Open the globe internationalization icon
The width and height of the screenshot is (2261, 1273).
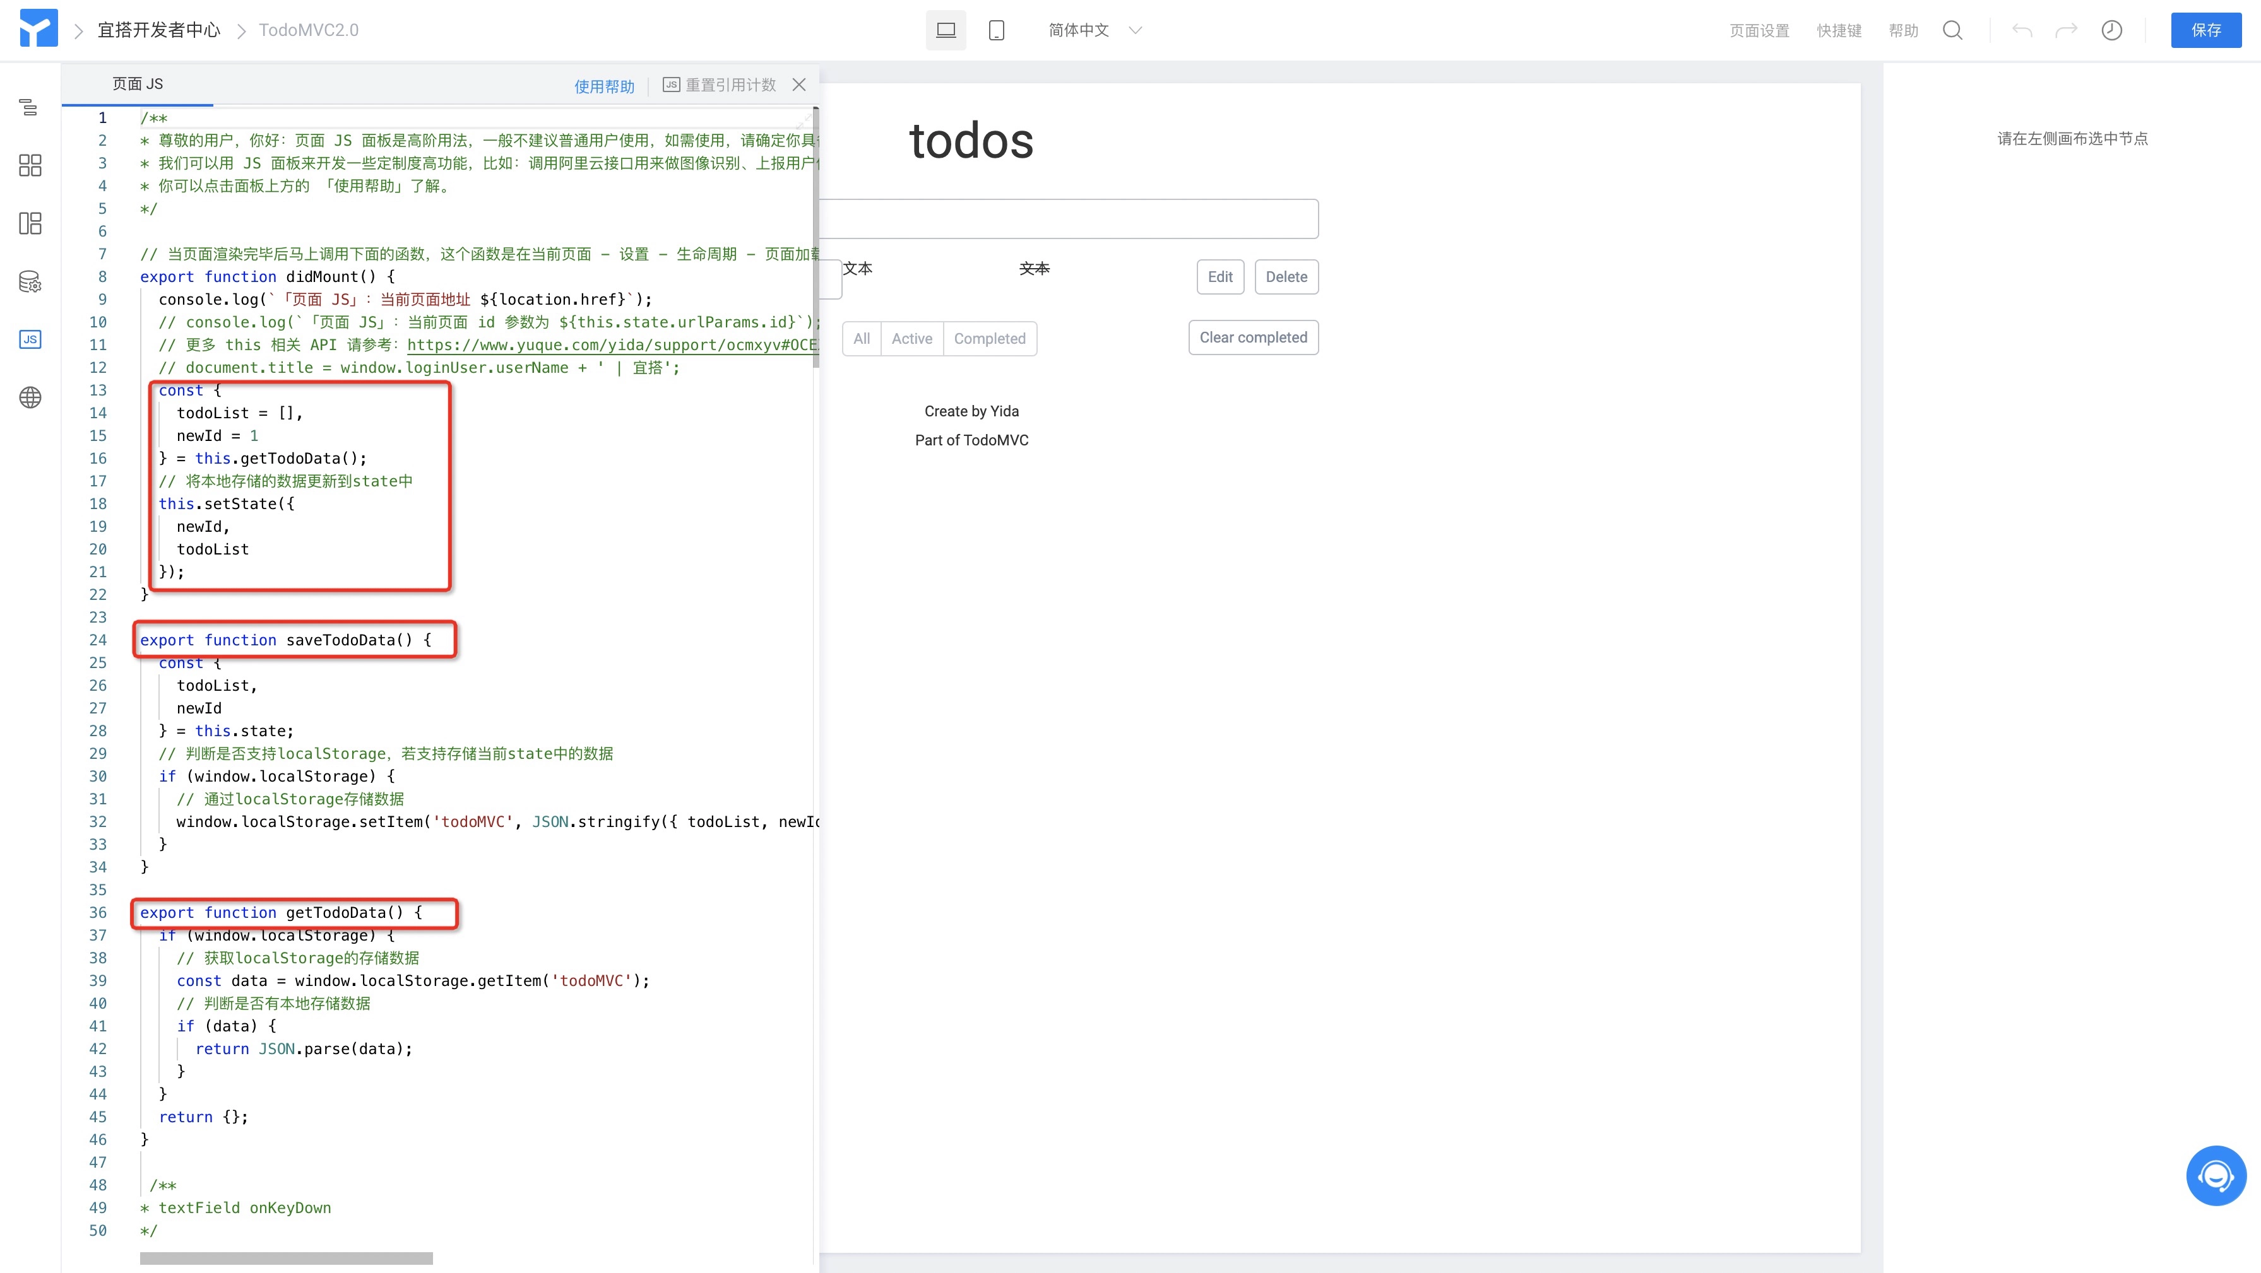[30, 397]
